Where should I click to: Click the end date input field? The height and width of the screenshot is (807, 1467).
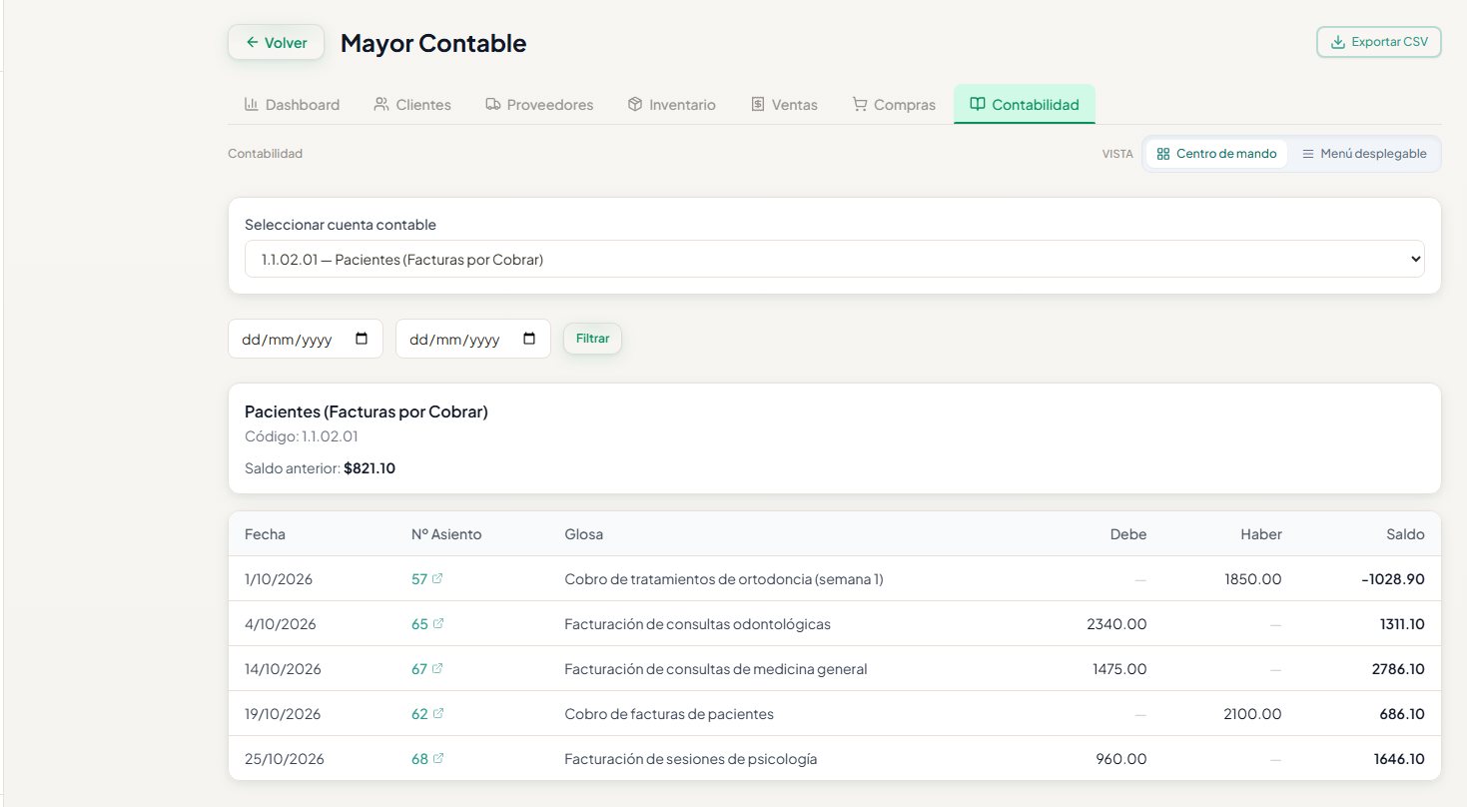[x=473, y=339]
